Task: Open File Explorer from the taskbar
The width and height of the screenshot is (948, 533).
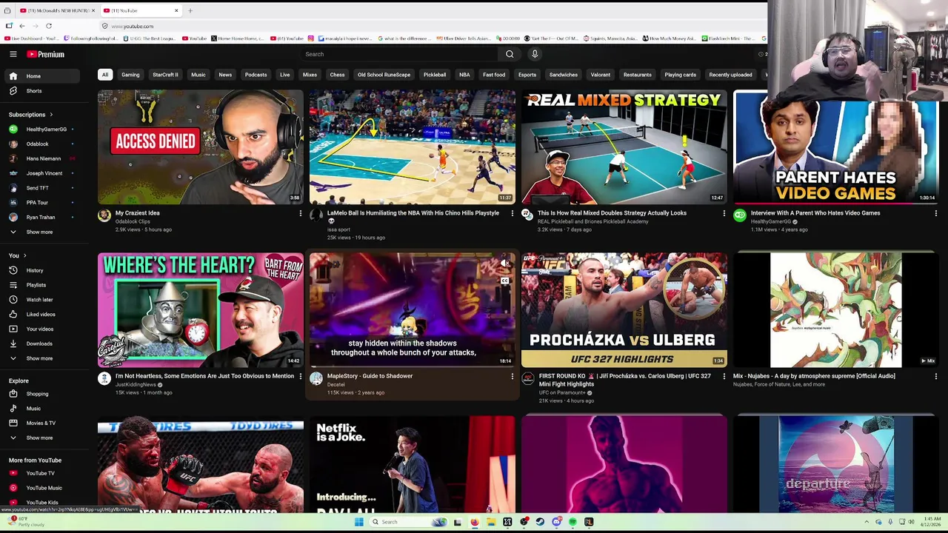Action: pyautogui.click(x=491, y=522)
